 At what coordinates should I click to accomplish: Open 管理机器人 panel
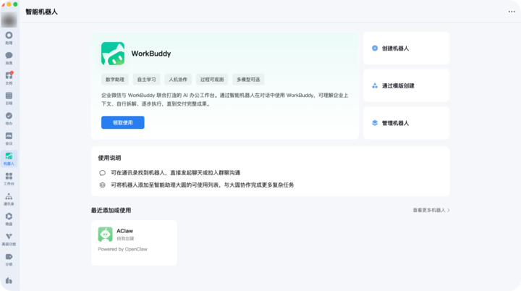(x=407, y=123)
